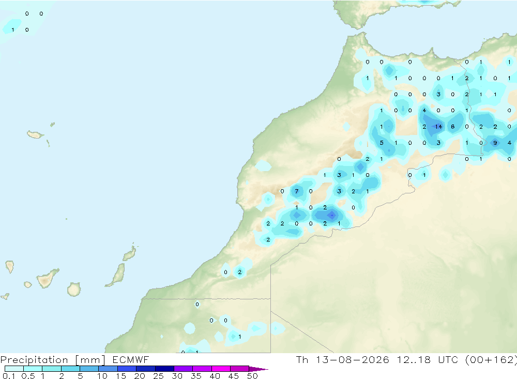This screenshot has width=517, height=379.
Task: Click the '50' legend scale label
Action: click(253, 376)
